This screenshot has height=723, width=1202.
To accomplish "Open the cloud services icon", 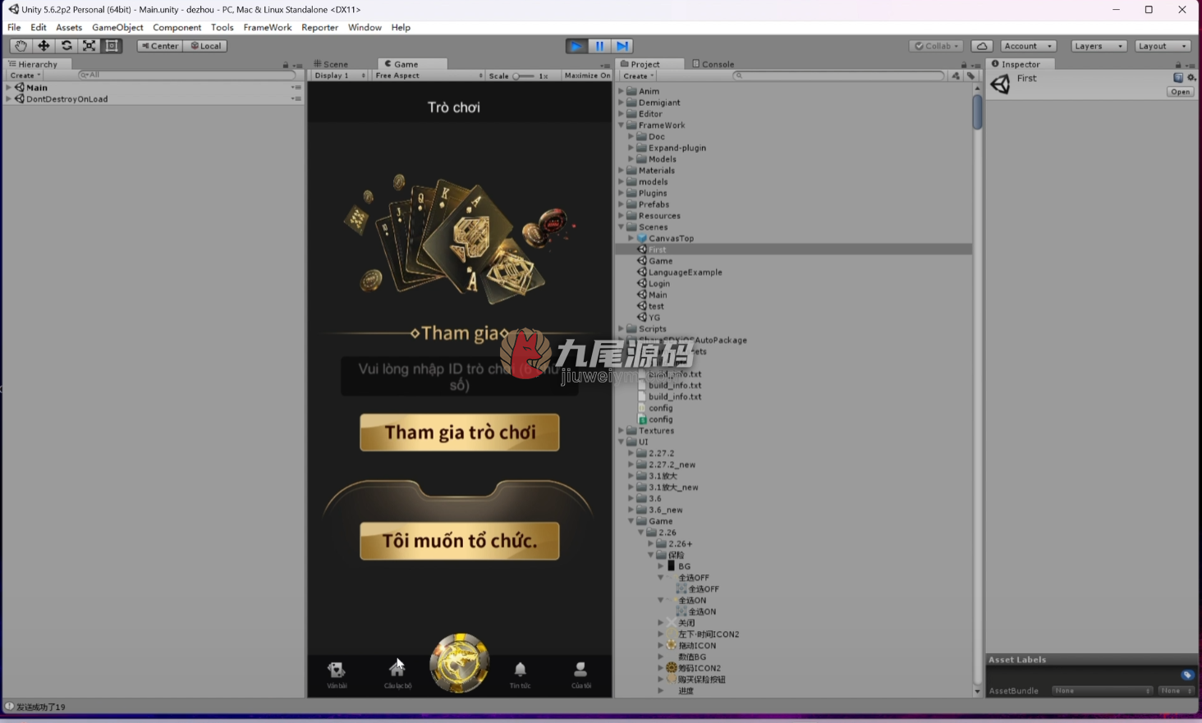I will (x=982, y=46).
